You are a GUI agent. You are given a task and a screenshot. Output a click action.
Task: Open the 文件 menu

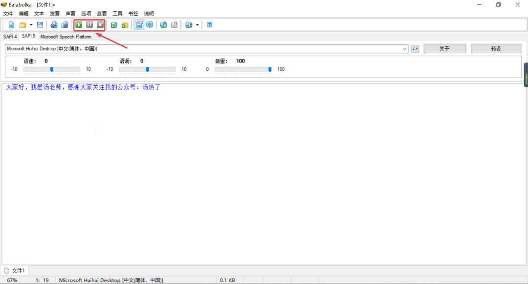[8, 14]
